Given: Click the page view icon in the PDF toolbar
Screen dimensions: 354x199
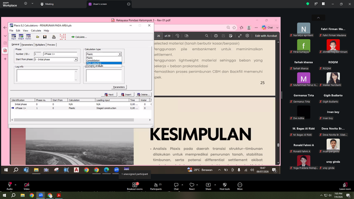Looking at the screenshot, I should pyautogui.click(x=186, y=36).
